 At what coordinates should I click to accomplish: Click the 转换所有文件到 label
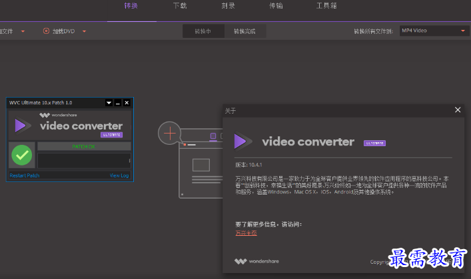373,31
